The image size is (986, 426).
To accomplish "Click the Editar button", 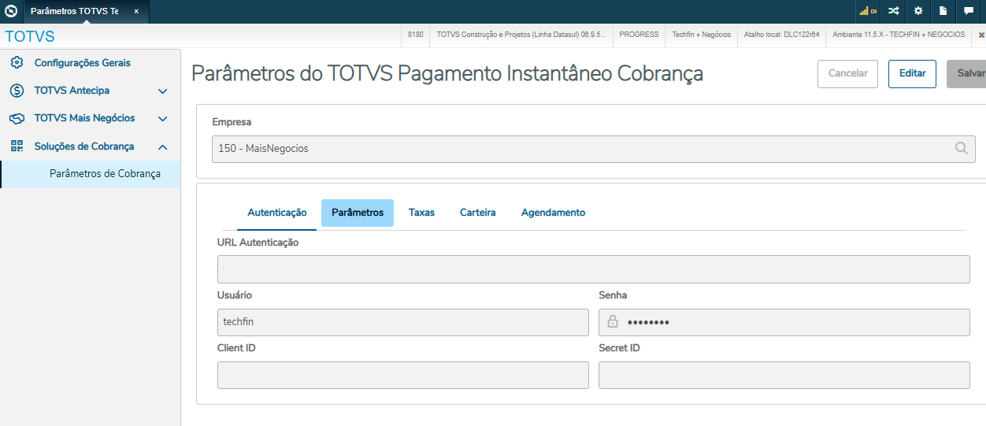I will 913,73.
